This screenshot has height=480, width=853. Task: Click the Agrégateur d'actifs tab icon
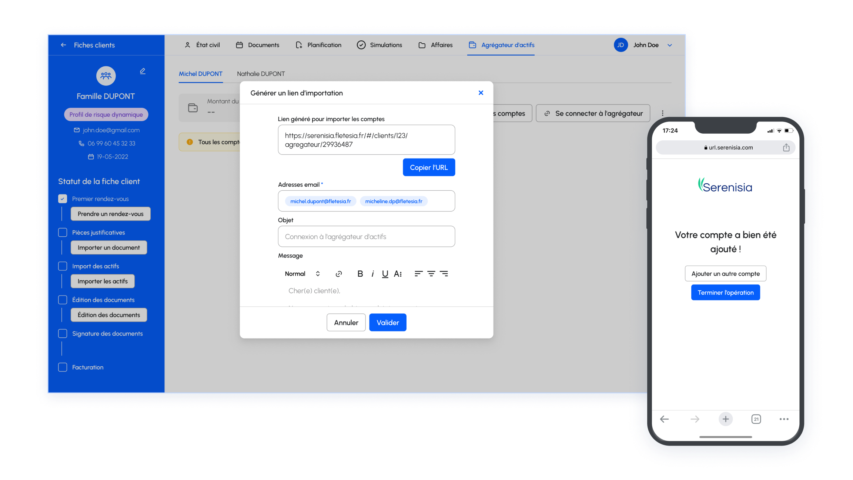pos(473,45)
